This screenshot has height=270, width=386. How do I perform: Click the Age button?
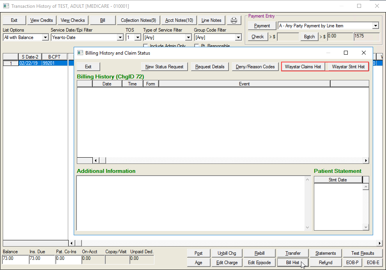click(199, 263)
